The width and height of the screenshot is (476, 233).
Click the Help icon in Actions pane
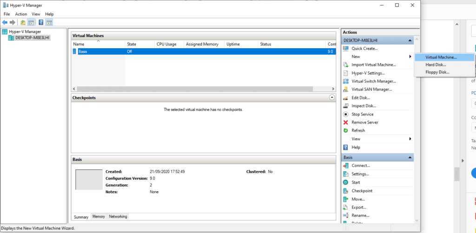pos(345,147)
